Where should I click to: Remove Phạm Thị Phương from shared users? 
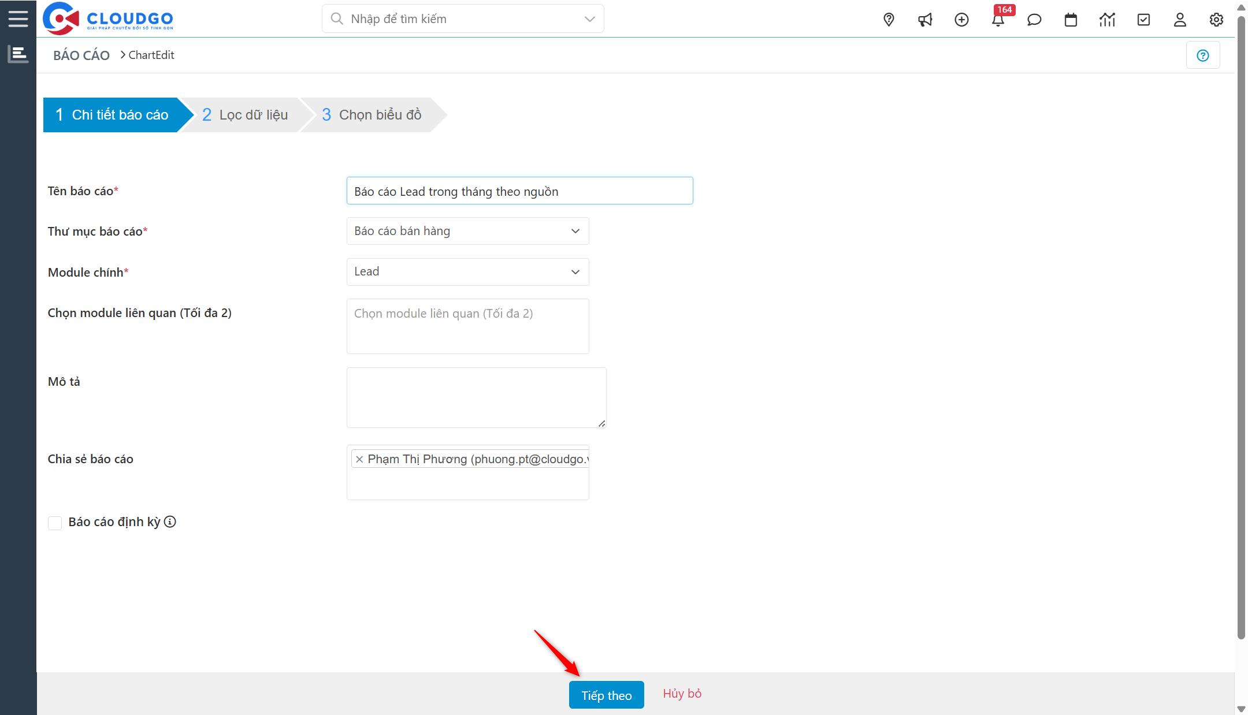pos(360,459)
